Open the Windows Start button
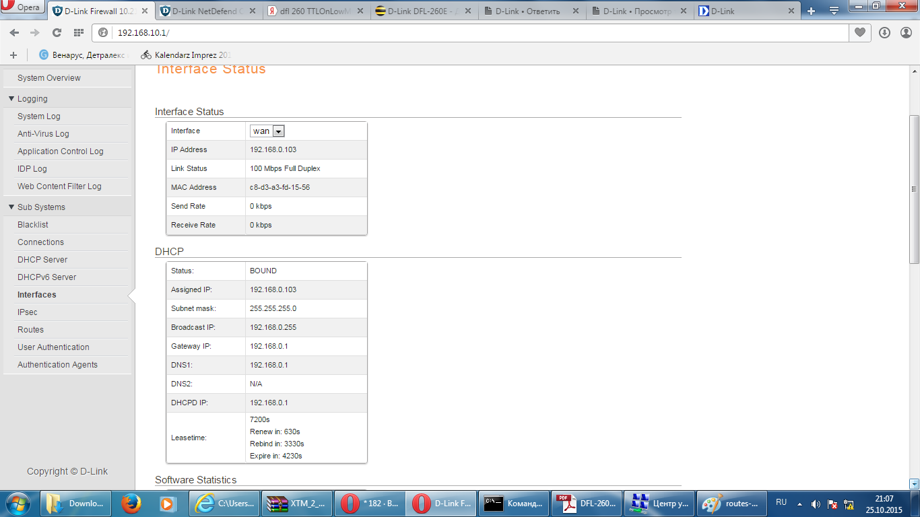The height and width of the screenshot is (517, 920). (18, 504)
